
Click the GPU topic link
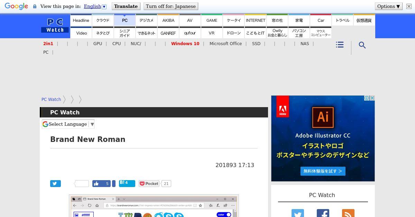pos(98,44)
